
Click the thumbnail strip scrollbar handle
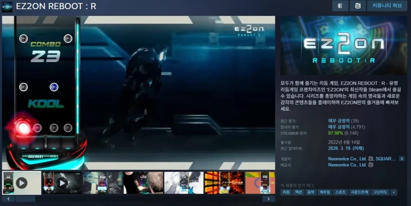tap(25, 199)
